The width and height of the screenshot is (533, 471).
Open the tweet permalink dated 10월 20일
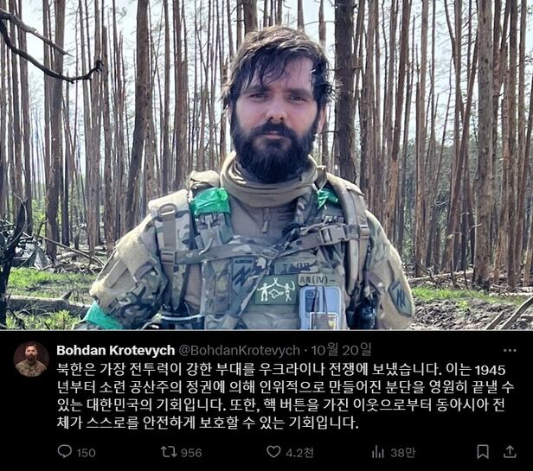(341, 350)
